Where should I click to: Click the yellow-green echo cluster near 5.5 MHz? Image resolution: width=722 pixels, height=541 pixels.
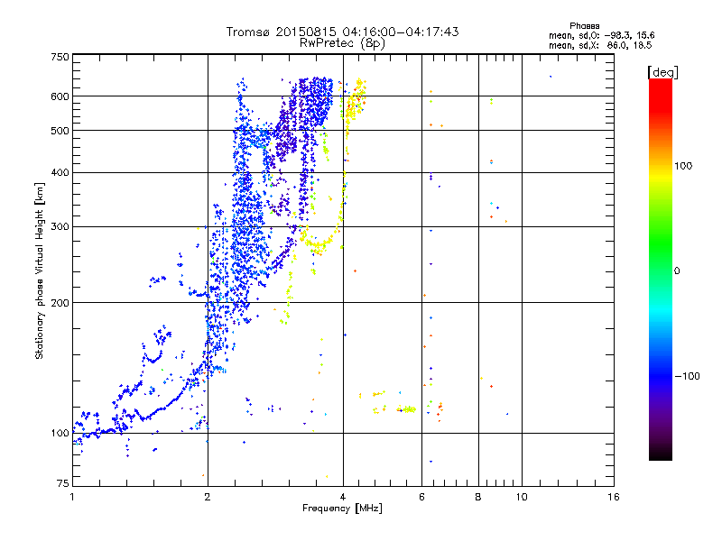[407, 409]
